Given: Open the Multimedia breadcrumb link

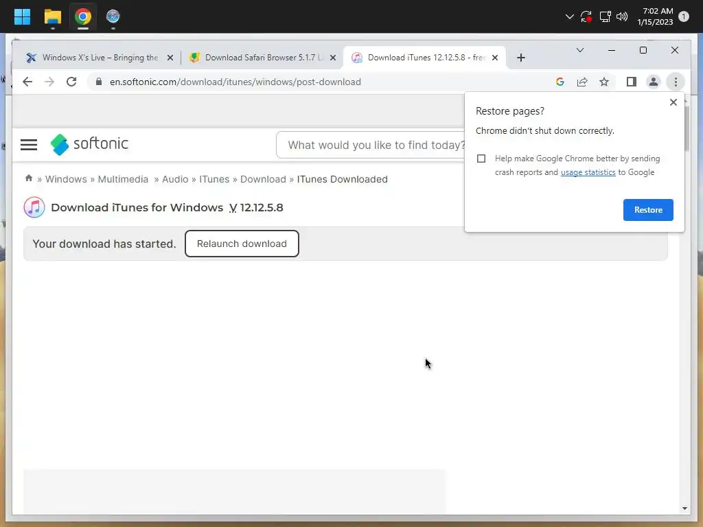Looking at the screenshot, I should [x=123, y=179].
